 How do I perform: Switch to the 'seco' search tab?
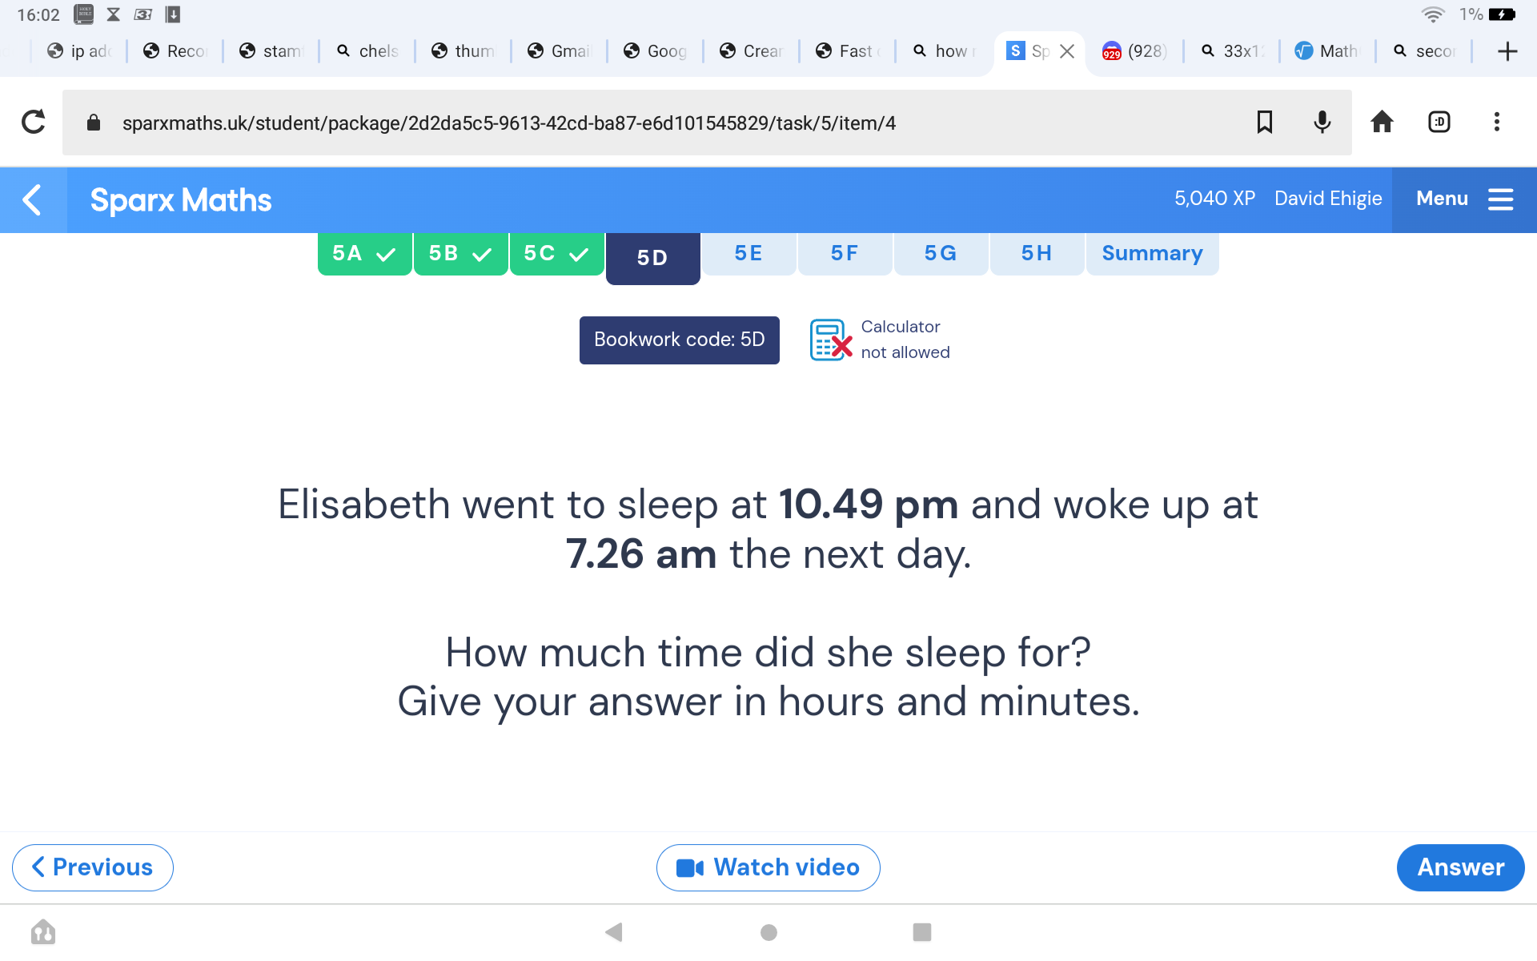(x=1424, y=51)
